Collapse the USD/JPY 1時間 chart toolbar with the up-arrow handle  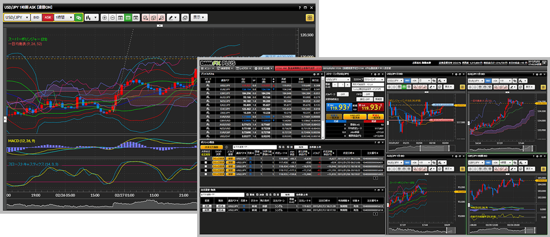click(x=160, y=25)
